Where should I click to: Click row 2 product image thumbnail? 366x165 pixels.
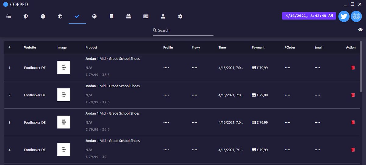(64, 95)
